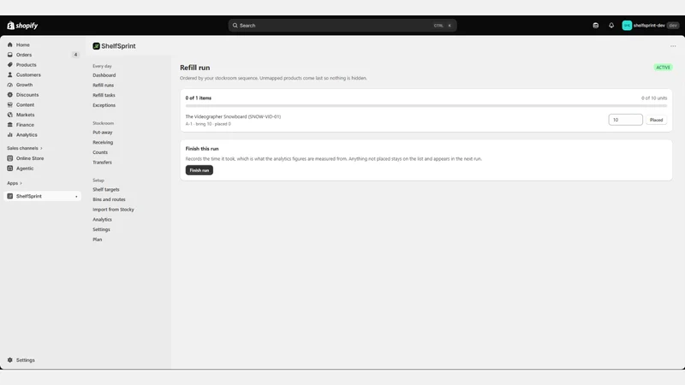Click the Refill run heading
Image resolution: width=685 pixels, height=385 pixels.
[195, 68]
